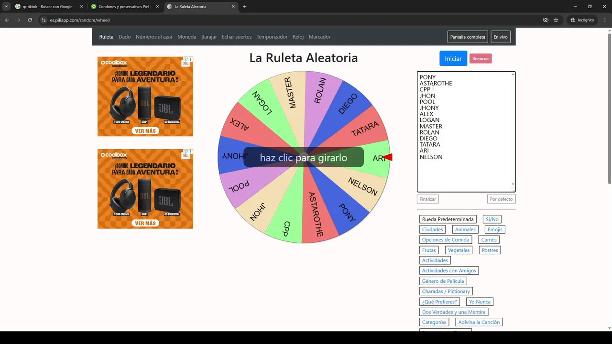Click the browser address bar URL
This screenshot has width=612, height=344.
(x=80, y=20)
